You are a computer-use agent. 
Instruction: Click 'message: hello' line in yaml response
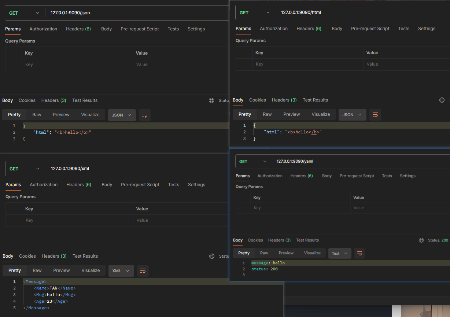click(268, 263)
